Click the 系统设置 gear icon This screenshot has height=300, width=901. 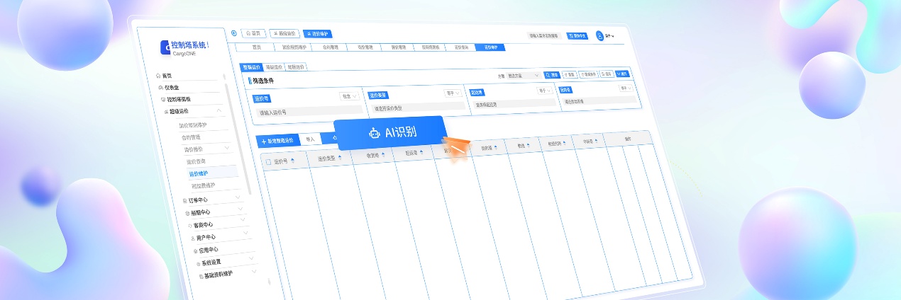199,262
